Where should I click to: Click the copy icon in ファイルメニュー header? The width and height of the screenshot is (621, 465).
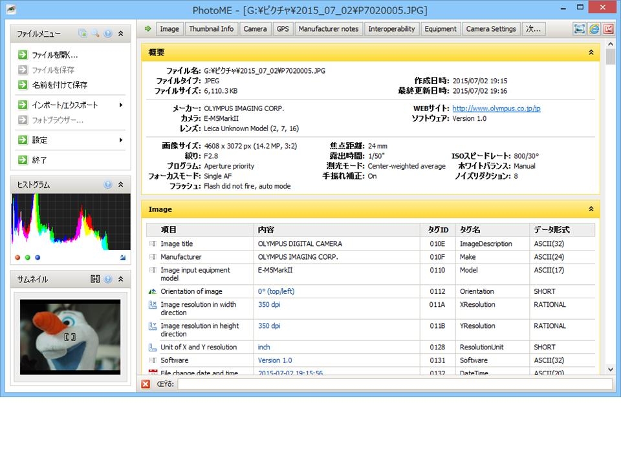click(x=83, y=34)
